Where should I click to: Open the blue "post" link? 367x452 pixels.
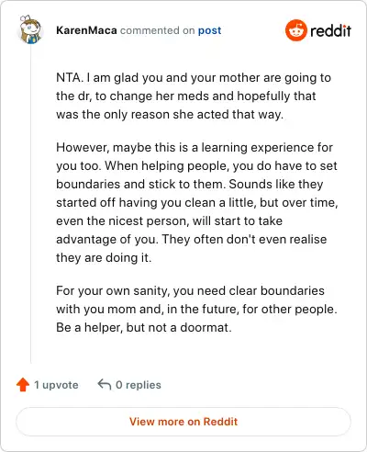coord(209,30)
